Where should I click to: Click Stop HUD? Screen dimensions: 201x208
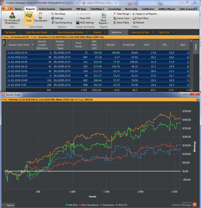click(84, 18)
